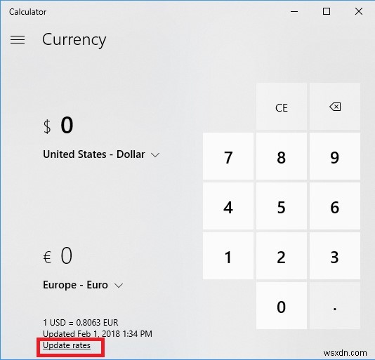Clear entry with the CE button

[282, 107]
